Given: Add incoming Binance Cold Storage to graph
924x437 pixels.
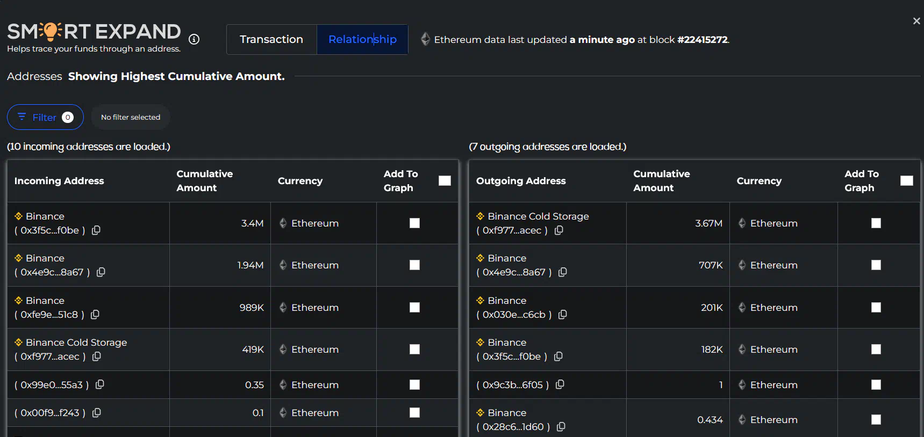Looking at the screenshot, I should (414, 349).
